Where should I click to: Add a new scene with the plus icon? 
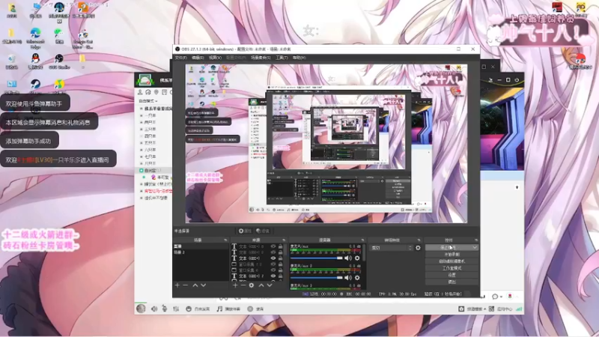(x=177, y=285)
